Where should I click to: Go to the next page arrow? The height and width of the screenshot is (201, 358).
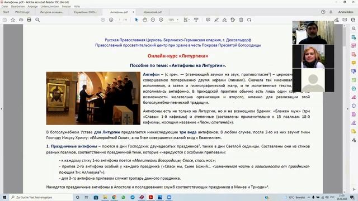click(111, 20)
